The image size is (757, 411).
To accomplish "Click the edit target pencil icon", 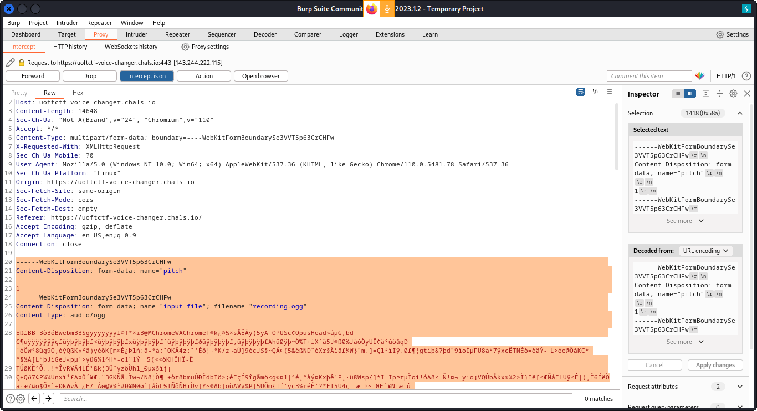I will coord(11,63).
